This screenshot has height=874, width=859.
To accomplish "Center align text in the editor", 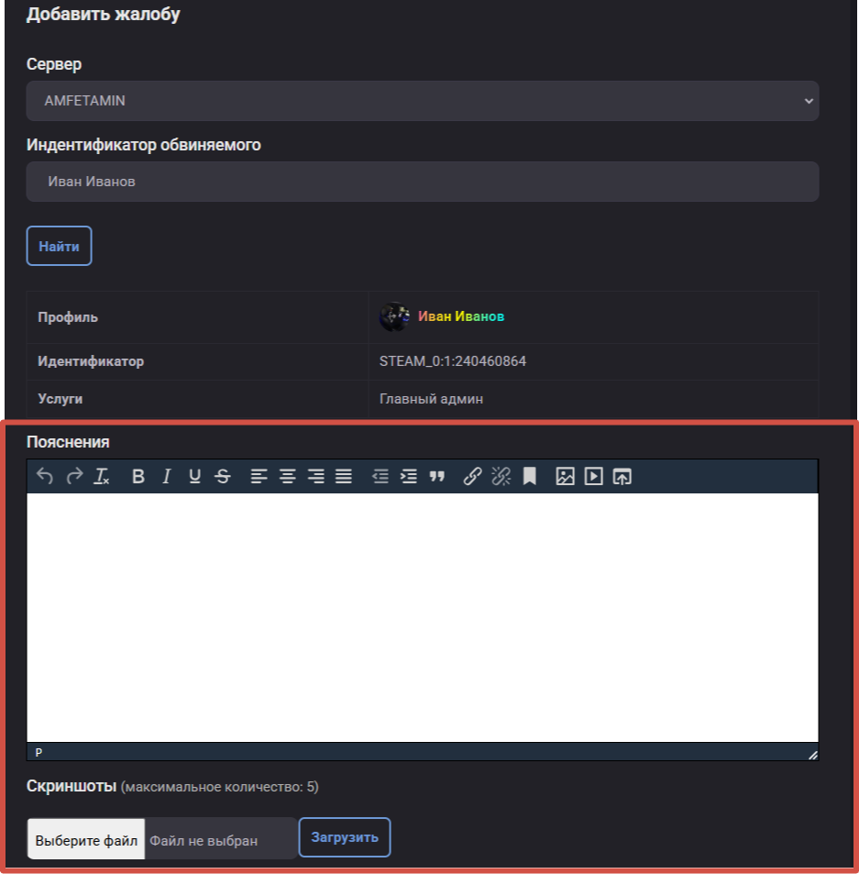I will (x=288, y=477).
